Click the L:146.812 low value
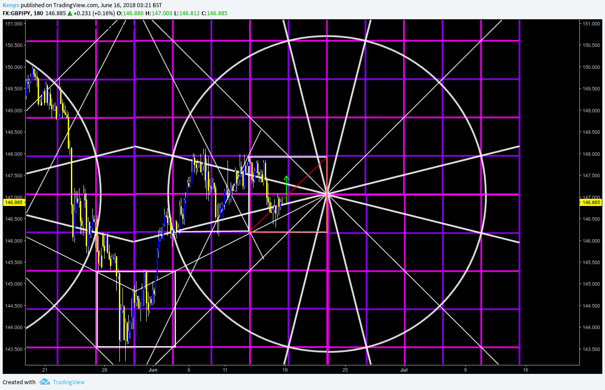605x390 pixels. pyautogui.click(x=187, y=13)
